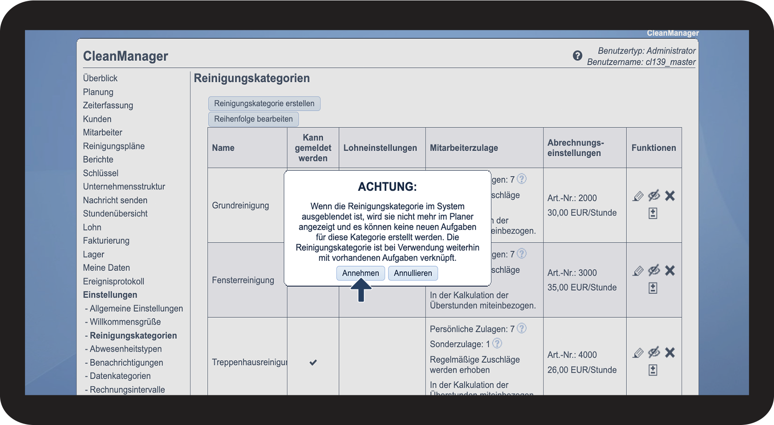
Task: Open the plus-minus sheet icon for Treppenhausreinigung
Action: [x=653, y=370]
